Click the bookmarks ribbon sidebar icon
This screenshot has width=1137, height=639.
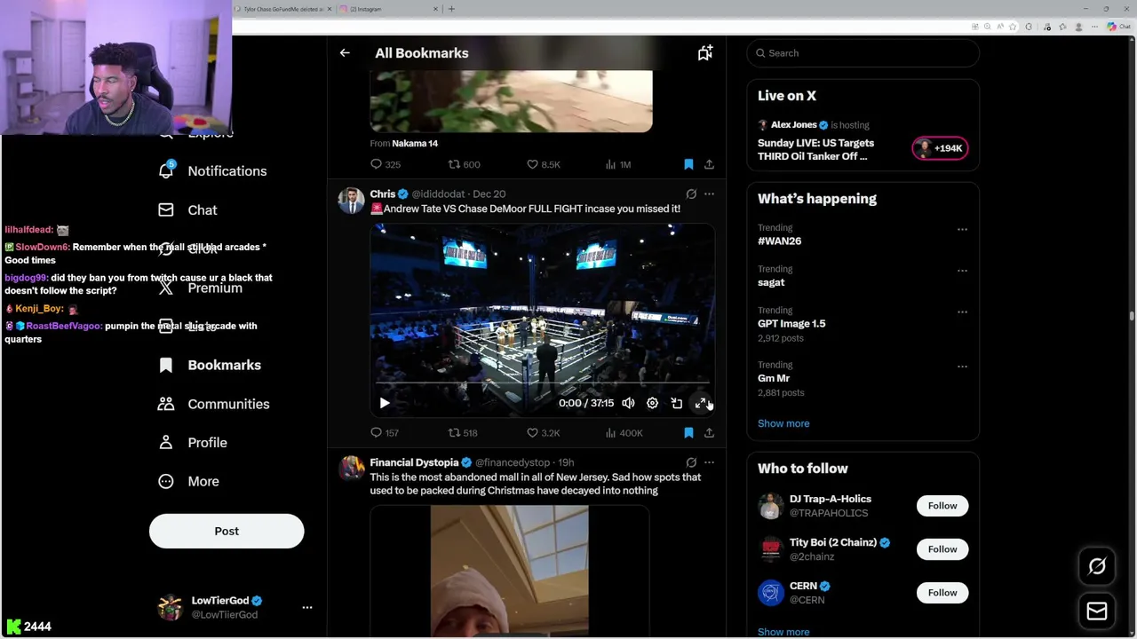click(x=166, y=365)
